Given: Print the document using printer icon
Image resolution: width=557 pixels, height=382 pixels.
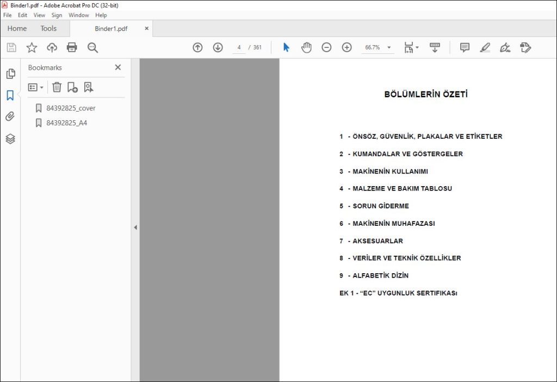Looking at the screenshot, I should [x=72, y=47].
